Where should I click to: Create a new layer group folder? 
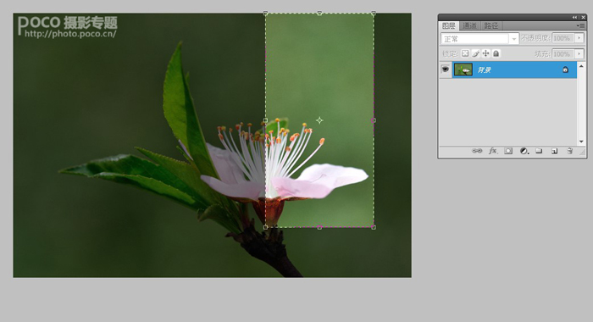539,151
